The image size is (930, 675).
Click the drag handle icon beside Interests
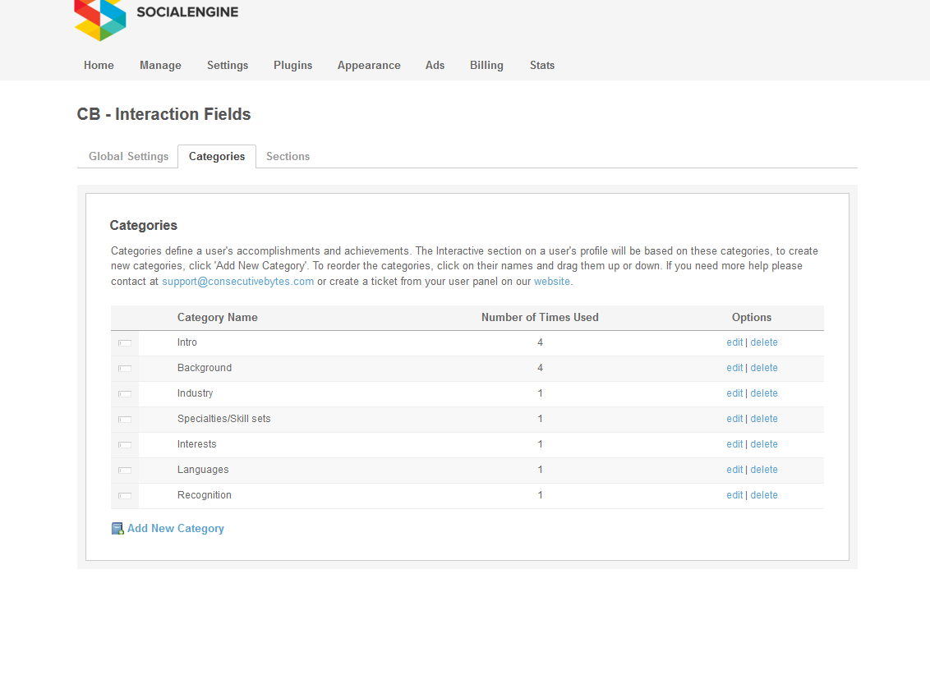[125, 445]
